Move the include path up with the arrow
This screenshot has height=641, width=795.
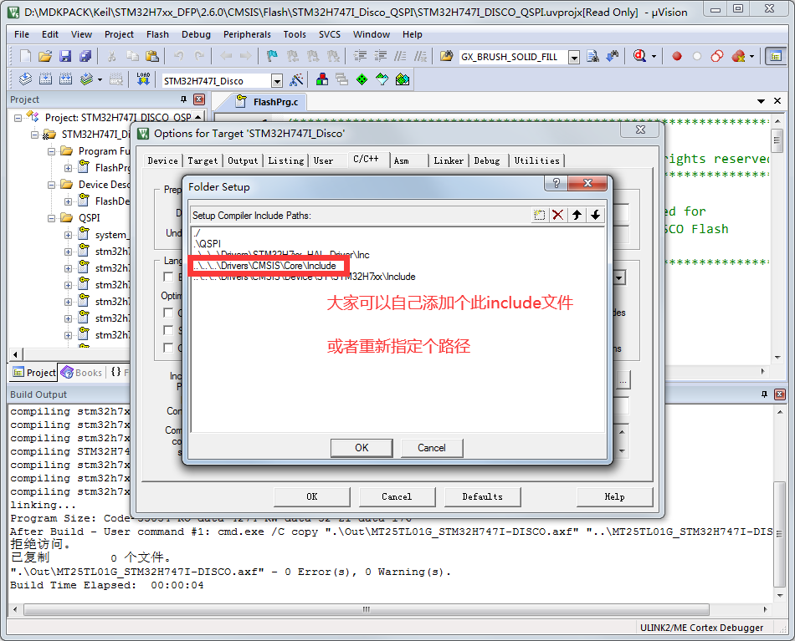pos(577,215)
